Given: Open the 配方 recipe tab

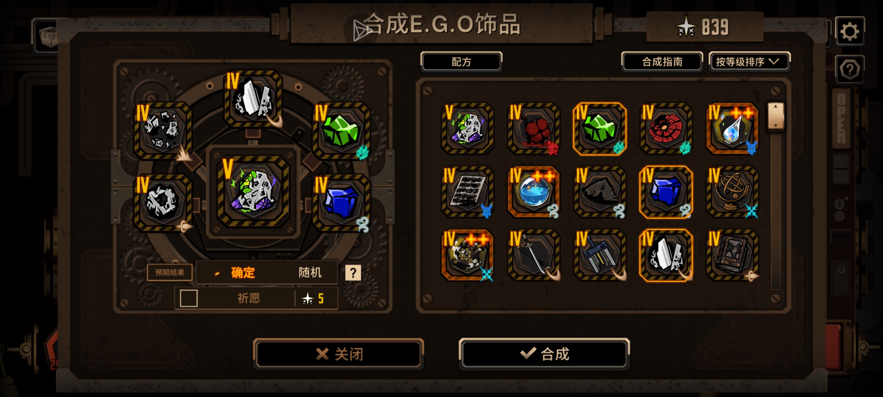Looking at the screenshot, I should point(461,62).
